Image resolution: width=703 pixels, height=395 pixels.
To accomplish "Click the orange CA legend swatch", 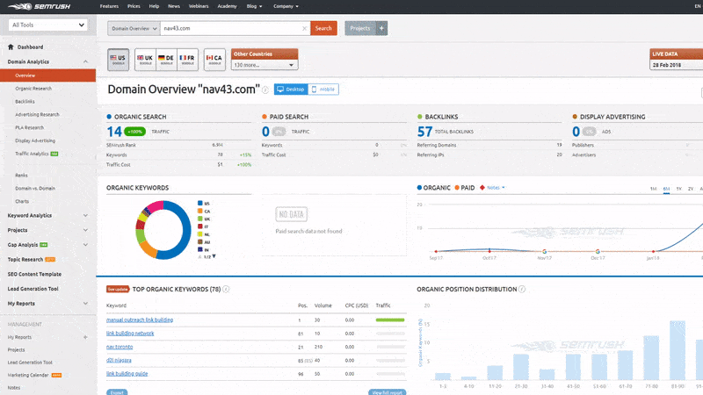I will click(x=200, y=211).
